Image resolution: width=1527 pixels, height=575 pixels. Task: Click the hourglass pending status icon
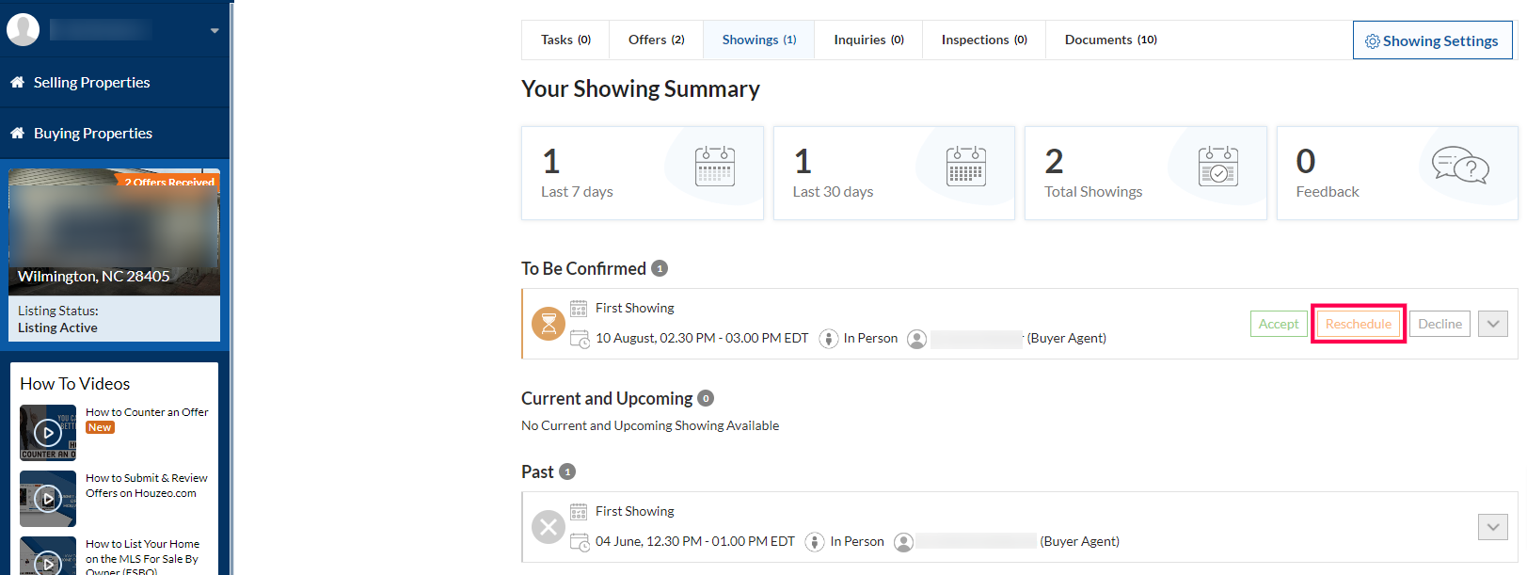coord(549,324)
